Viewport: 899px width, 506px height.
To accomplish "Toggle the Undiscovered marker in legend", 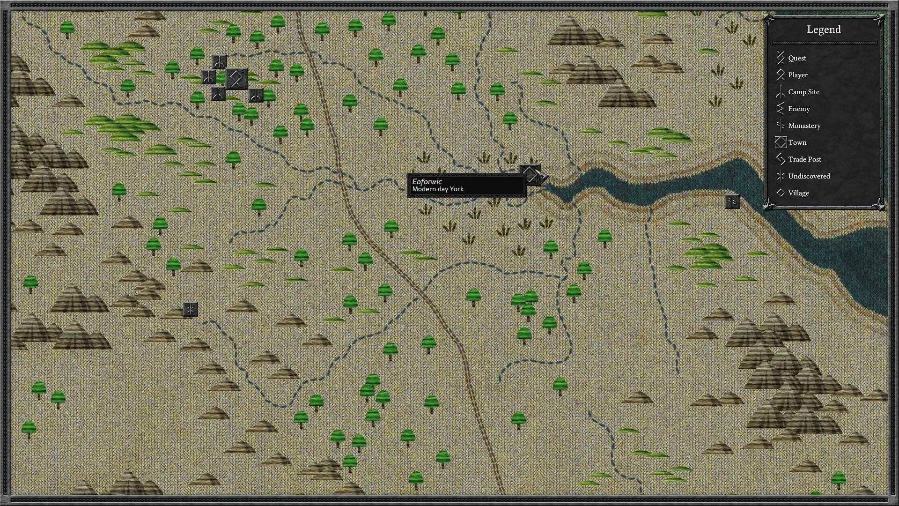I will [780, 176].
